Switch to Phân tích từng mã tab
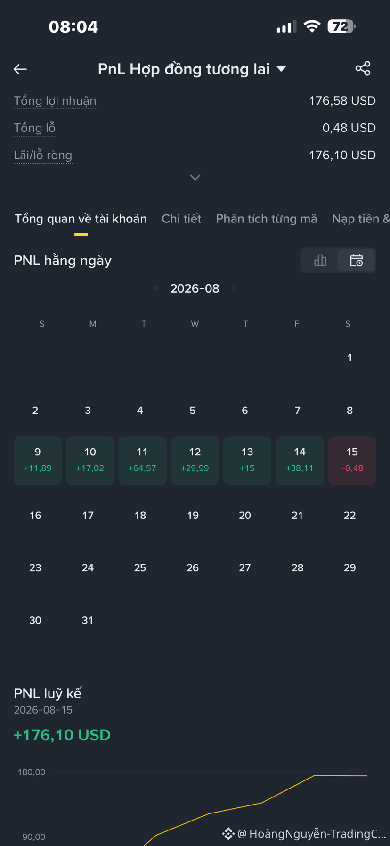 coord(266,219)
